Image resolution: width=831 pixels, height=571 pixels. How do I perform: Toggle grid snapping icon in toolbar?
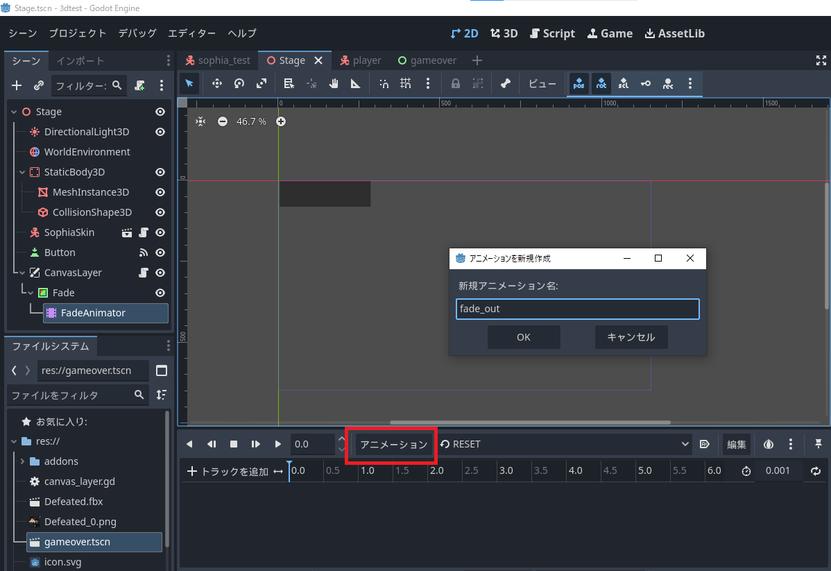click(x=405, y=83)
